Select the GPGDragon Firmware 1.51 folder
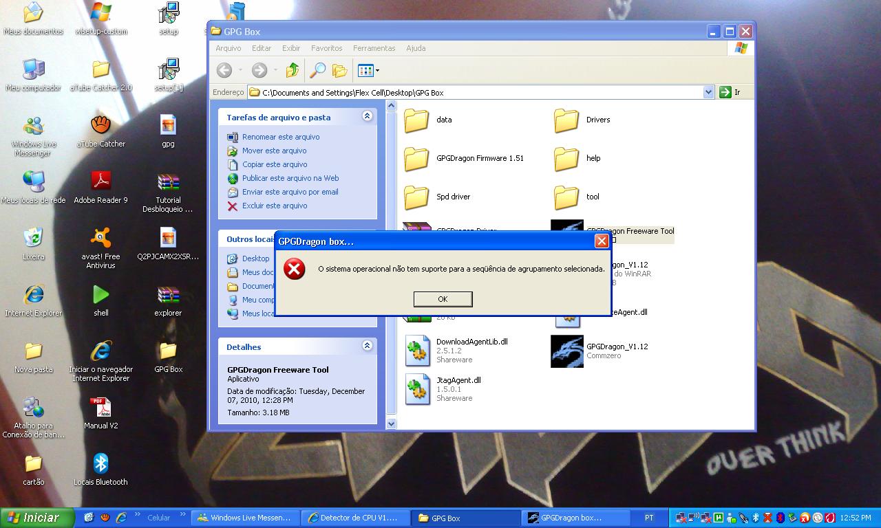This screenshot has width=881, height=528. tap(464, 158)
